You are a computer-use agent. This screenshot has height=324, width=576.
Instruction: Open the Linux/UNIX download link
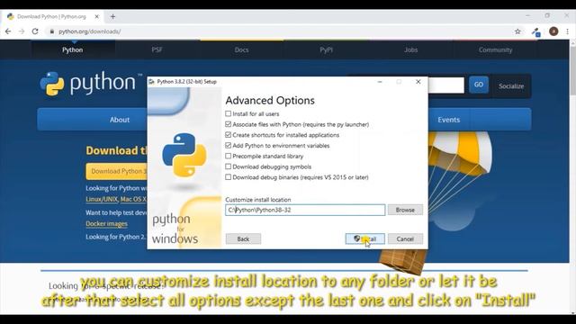pos(102,199)
